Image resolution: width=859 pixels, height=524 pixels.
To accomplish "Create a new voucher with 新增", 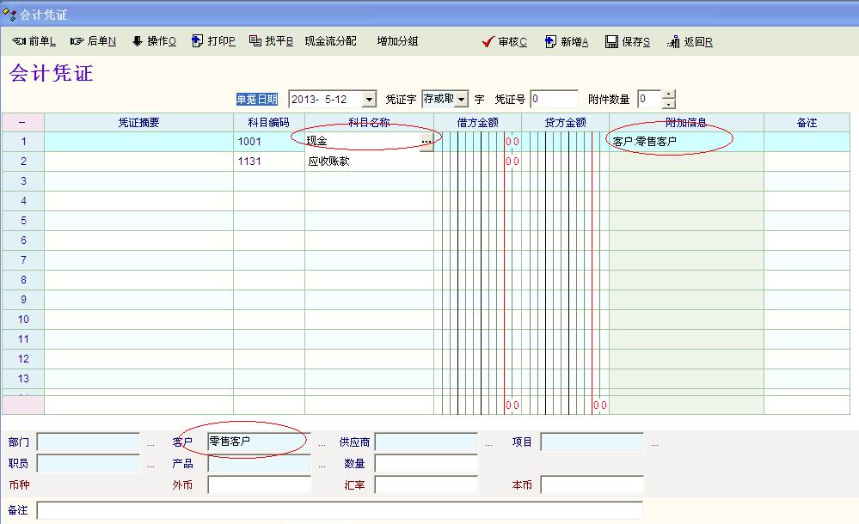I will click(550, 42).
